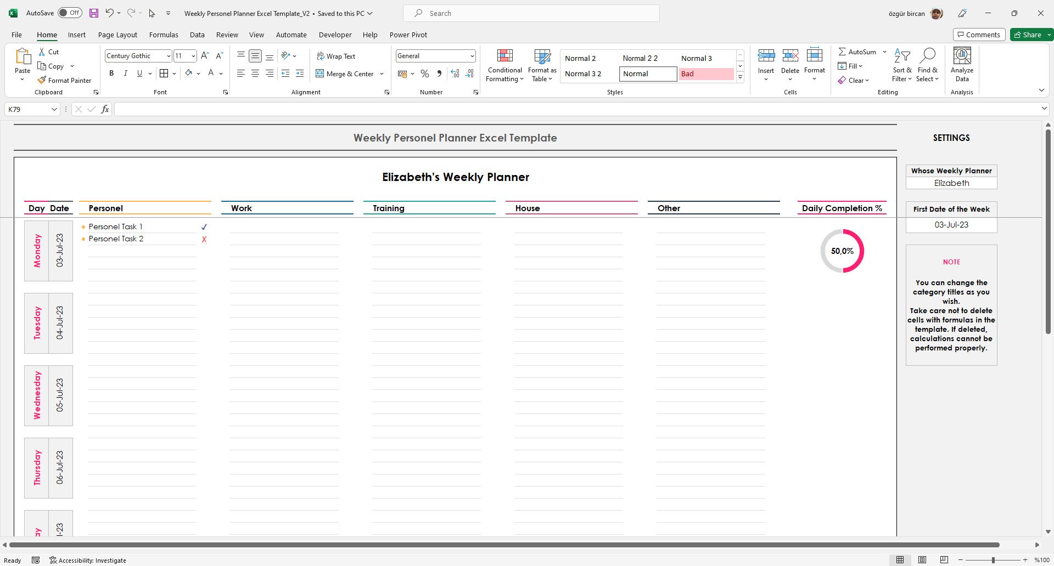Image resolution: width=1054 pixels, height=566 pixels.
Task: Open the Number Format dropdown
Action: click(472, 55)
